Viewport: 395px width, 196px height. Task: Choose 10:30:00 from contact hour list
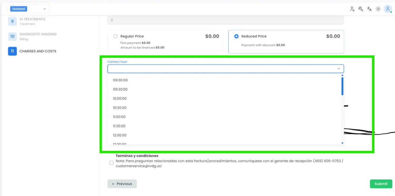[225, 108]
